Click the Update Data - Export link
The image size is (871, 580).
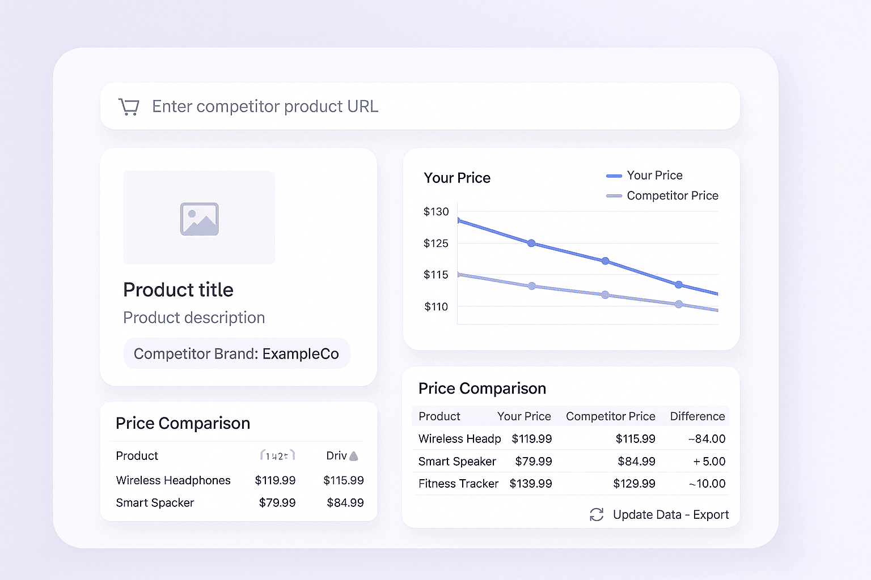[x=670, y=515]
